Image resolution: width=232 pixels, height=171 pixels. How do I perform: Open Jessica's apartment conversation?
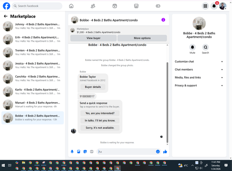tap(32, 66)
